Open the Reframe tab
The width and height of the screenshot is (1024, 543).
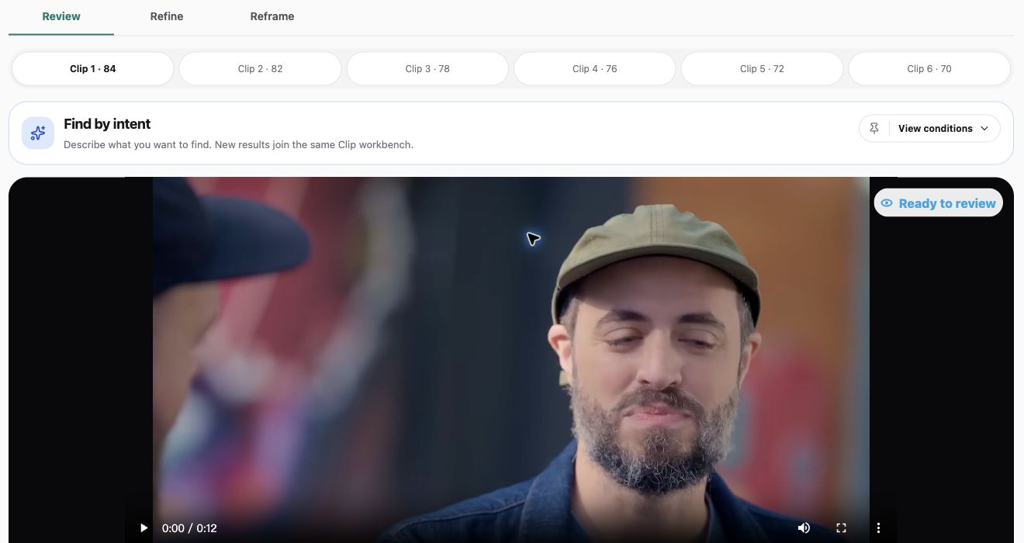(x=272, y=16)
